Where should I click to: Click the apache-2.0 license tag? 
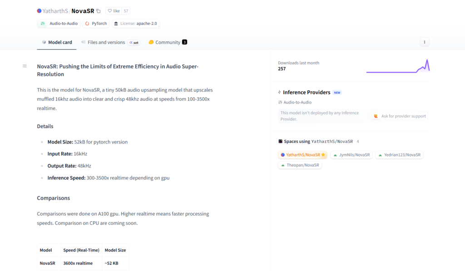[136, 24]
